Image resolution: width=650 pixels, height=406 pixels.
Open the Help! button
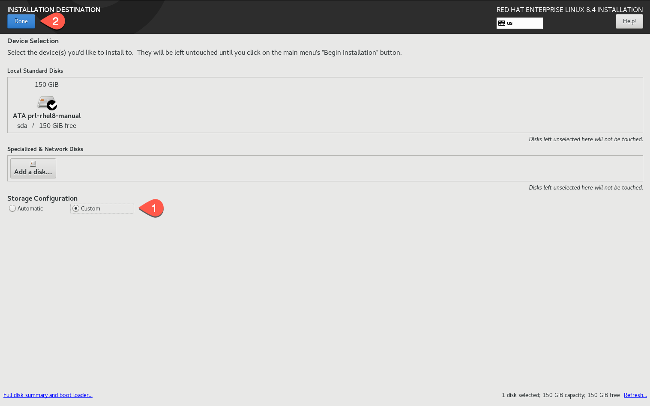(629, 21)
